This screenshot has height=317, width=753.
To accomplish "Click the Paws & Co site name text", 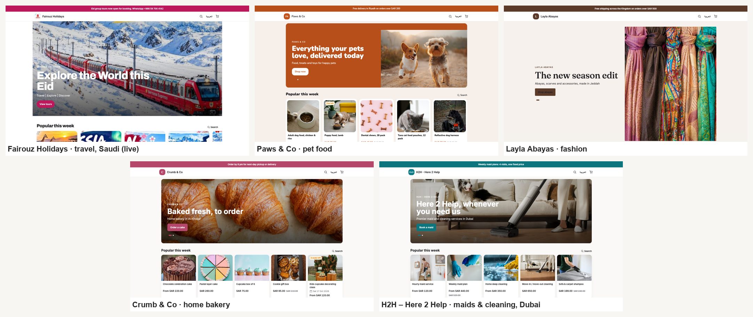I will tap(298, 16).
